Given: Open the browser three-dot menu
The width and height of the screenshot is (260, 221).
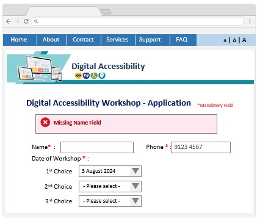Looking at the screenshot, I should click(250, 21).
